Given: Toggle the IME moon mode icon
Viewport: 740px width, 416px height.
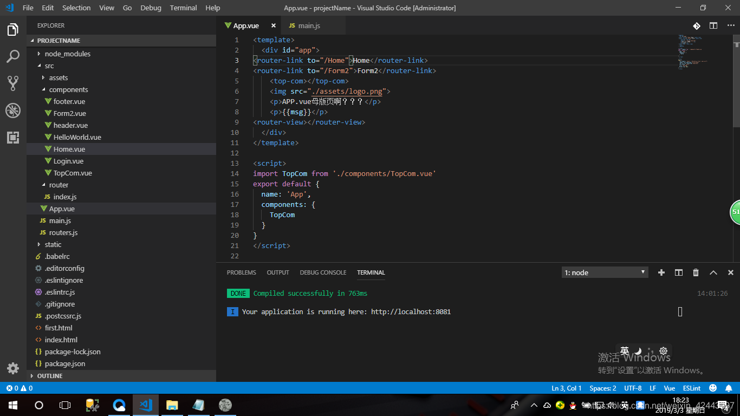Looking at the screenshot, I should 638,351.
